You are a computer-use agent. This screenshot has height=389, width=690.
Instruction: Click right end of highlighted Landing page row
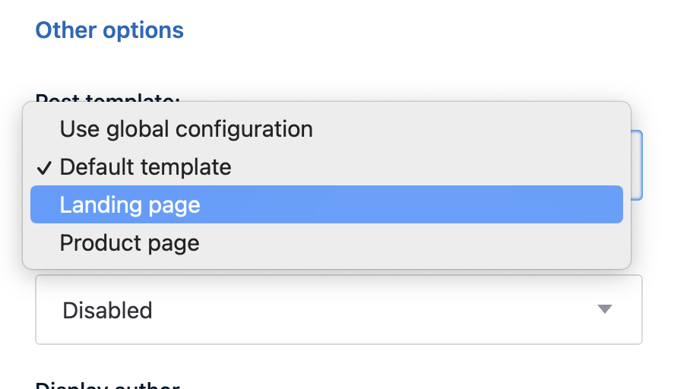click(x=593, y=205)
